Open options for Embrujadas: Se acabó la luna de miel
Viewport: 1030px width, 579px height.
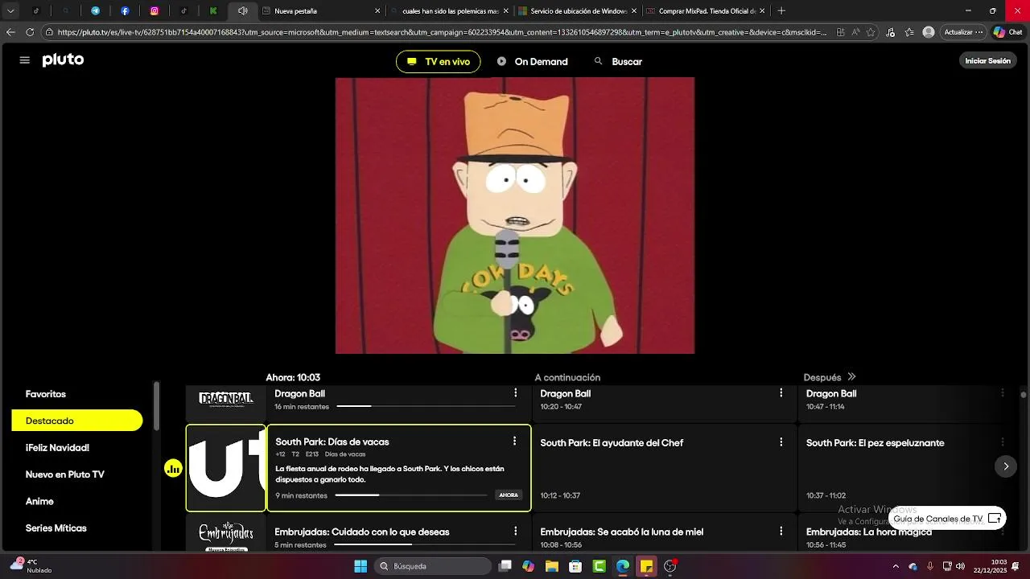(781, 532)
